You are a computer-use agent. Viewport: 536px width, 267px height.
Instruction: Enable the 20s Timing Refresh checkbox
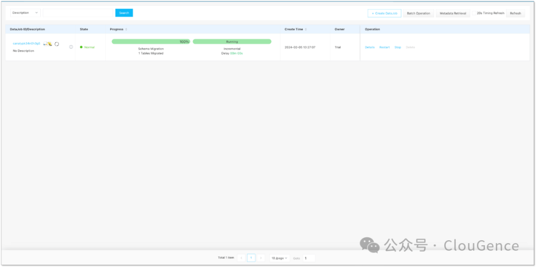pyautogui.click(x=474, y=13)
